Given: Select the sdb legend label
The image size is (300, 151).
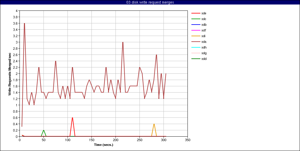Looking at the screenshot, I should 204,25.
